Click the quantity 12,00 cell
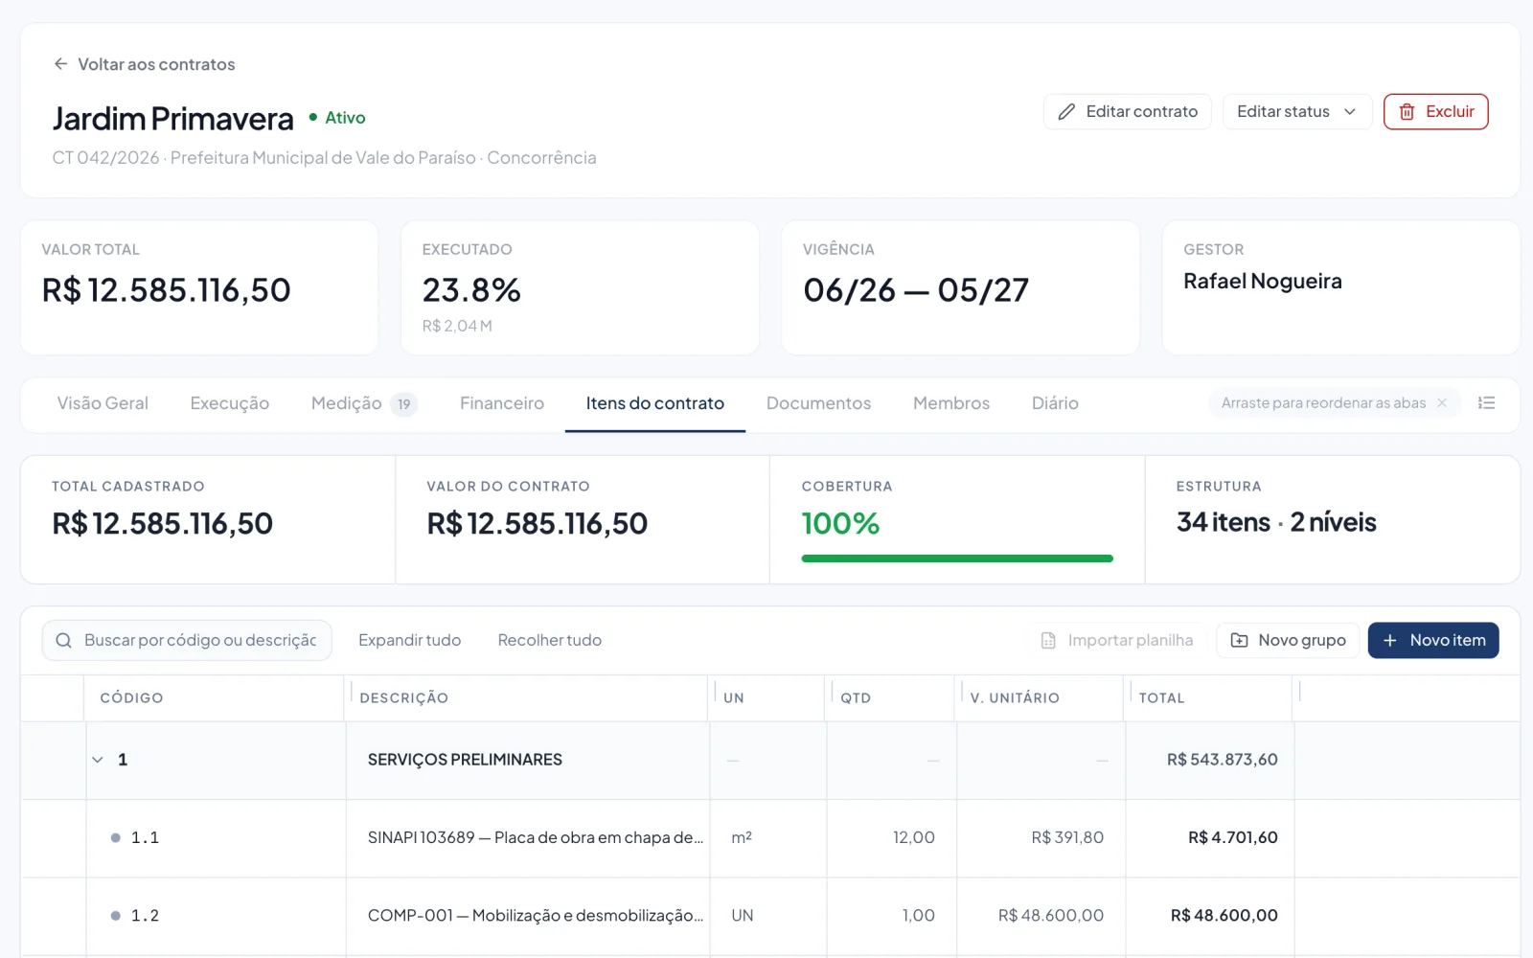The height and width of the screenshot is (958, 1533). pyautogui.click(x=914, y=838)
